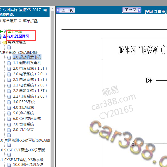Image resolution: width=167 pixels, height=167 pixels.
Task: Open 2.1 电喷系统（1.5T） diagram
Action: point(30,79)
